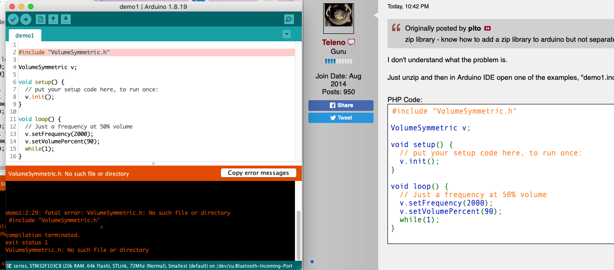Switch to the demo1 tab
Viewport: 614px width, 270px height.
25,35
